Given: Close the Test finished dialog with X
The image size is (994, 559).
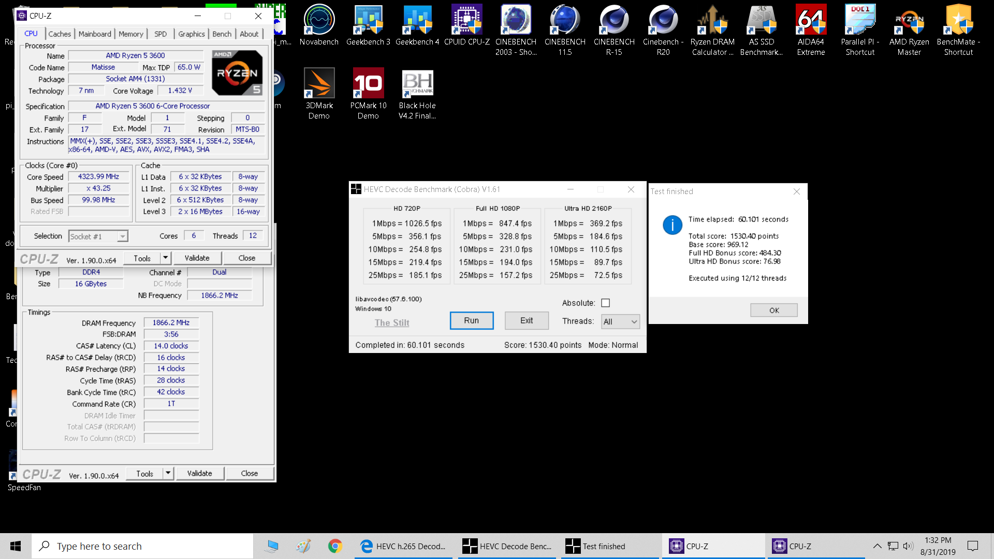Looking at the screenshot, I should coord(797,192).
